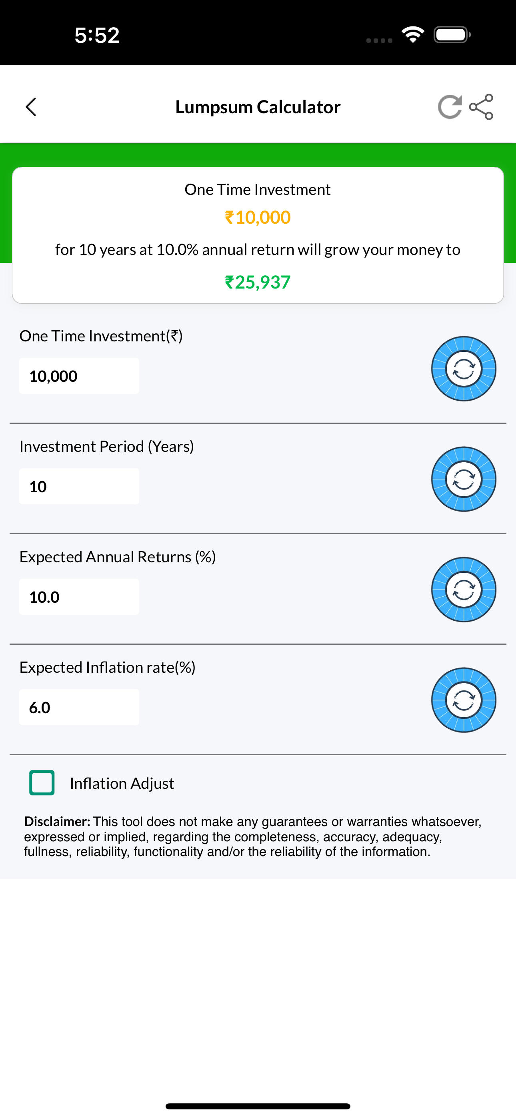516x1119 pixels.
Task: Select the Investment Period years field
Action: click(x=79, y=486)
